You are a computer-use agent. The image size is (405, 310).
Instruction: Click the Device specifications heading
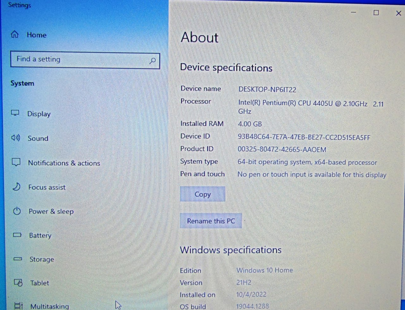tap(226, 68)
